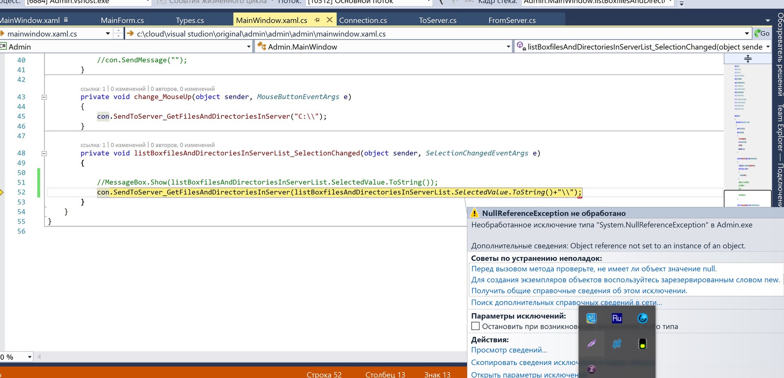Click 'Поиск дополнительных справочных сведений в сети' link

566,303
